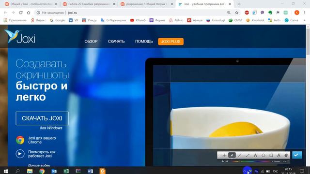Screen dimensions: 310x174
Task: Open Outlook from the taskbar
Action: [x=54, y=171]
